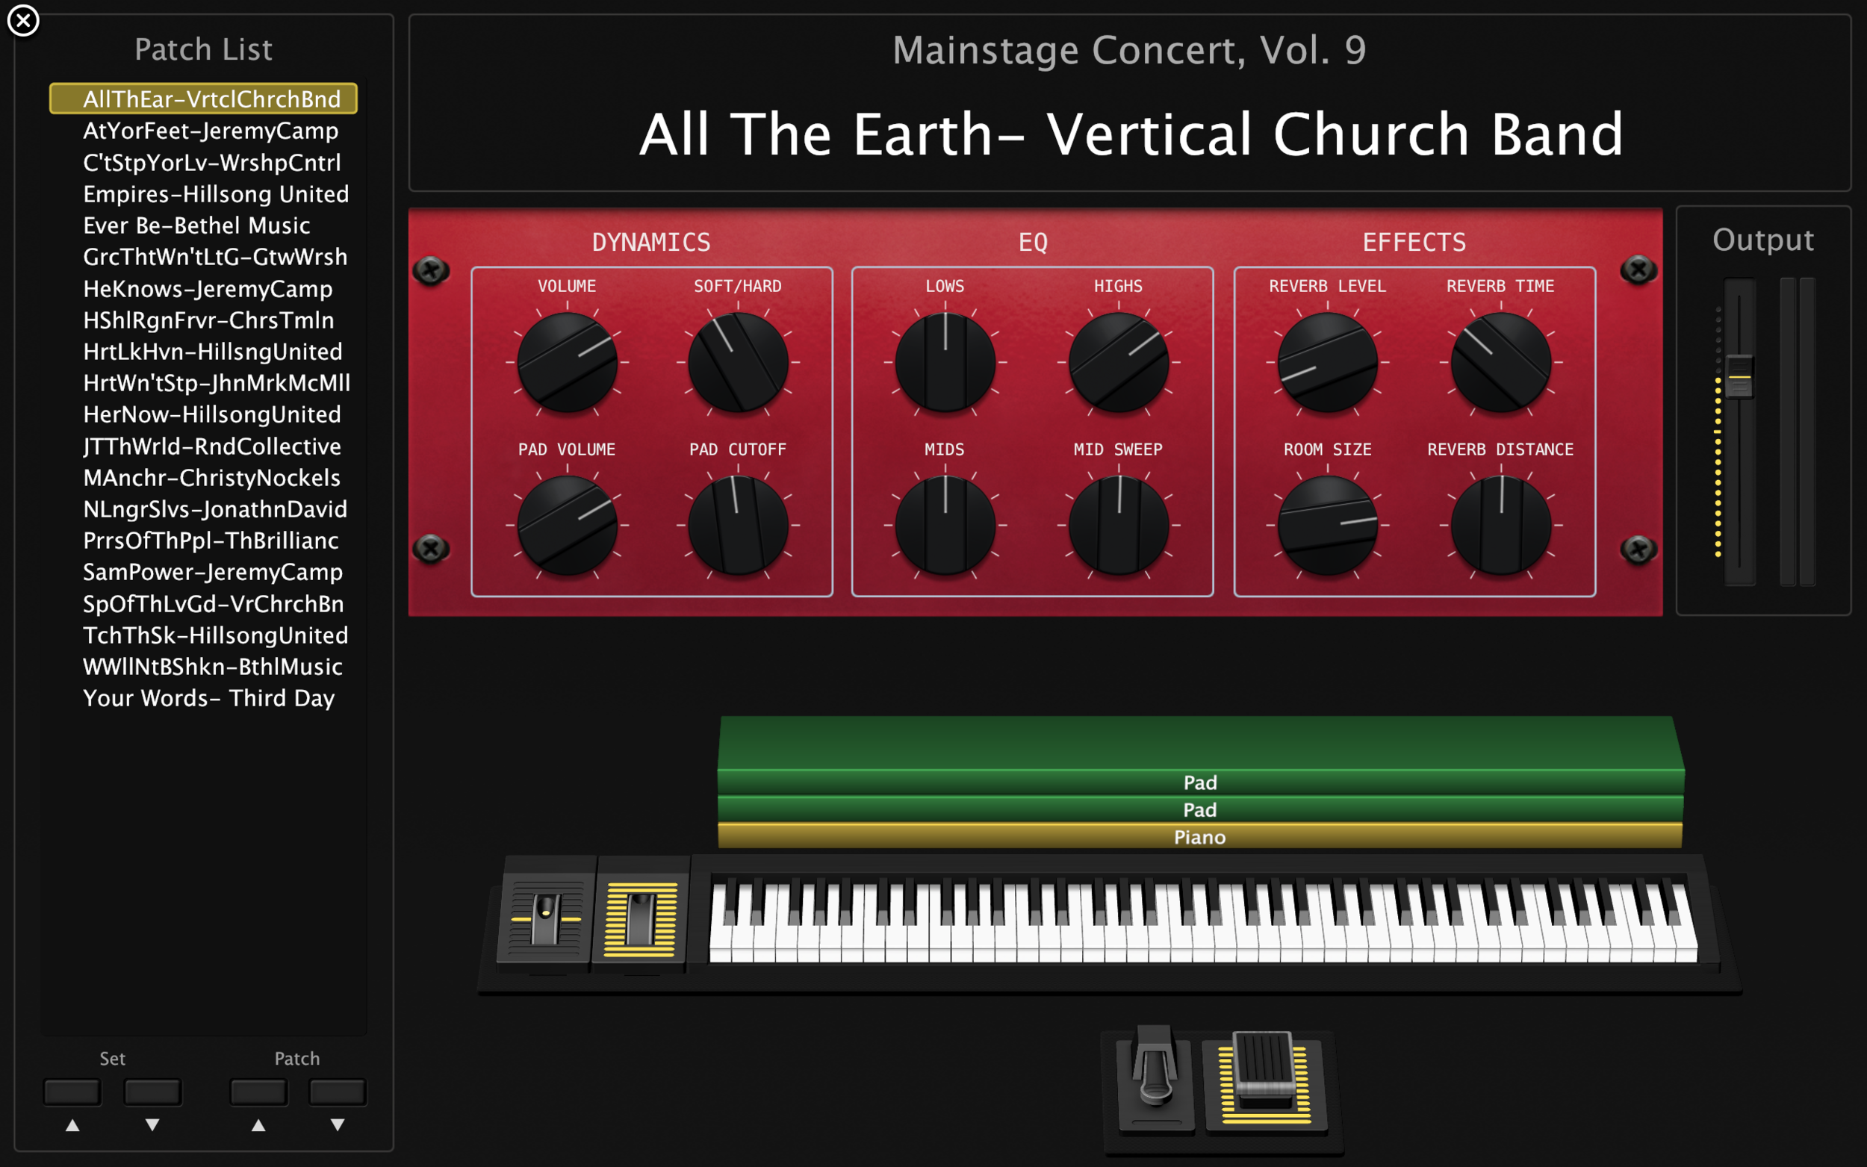The height and width of the screenshot is (1167, 1867).
Task: Select patch HrtWn'tStp-JhnMrkMcMll
Action: coord(204,383)
